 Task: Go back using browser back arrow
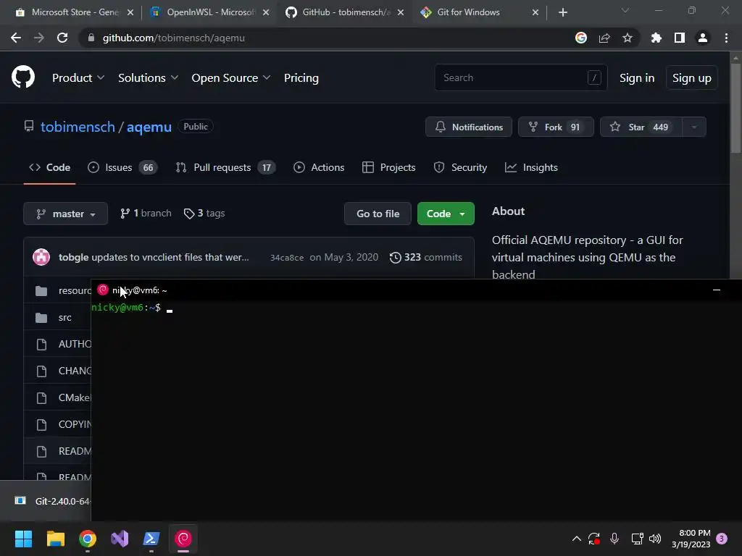coord(16,38)
